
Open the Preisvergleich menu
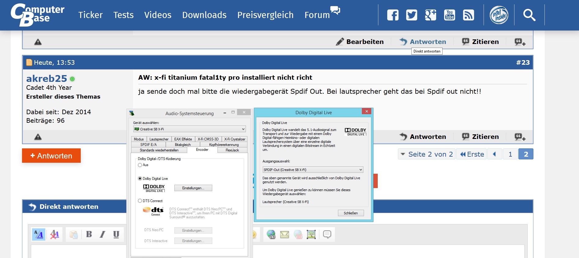pyautogui.click(x=265, y=15)
